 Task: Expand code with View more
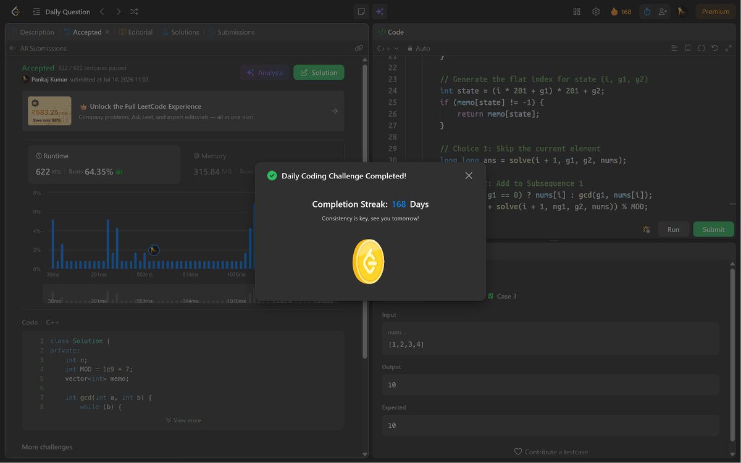[x=183, y=420]
